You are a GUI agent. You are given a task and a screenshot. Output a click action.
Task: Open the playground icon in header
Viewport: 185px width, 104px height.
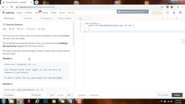[x=168, y=13]
